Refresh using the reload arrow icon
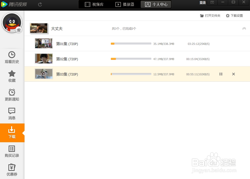The image size is (250, 179). 40,5
